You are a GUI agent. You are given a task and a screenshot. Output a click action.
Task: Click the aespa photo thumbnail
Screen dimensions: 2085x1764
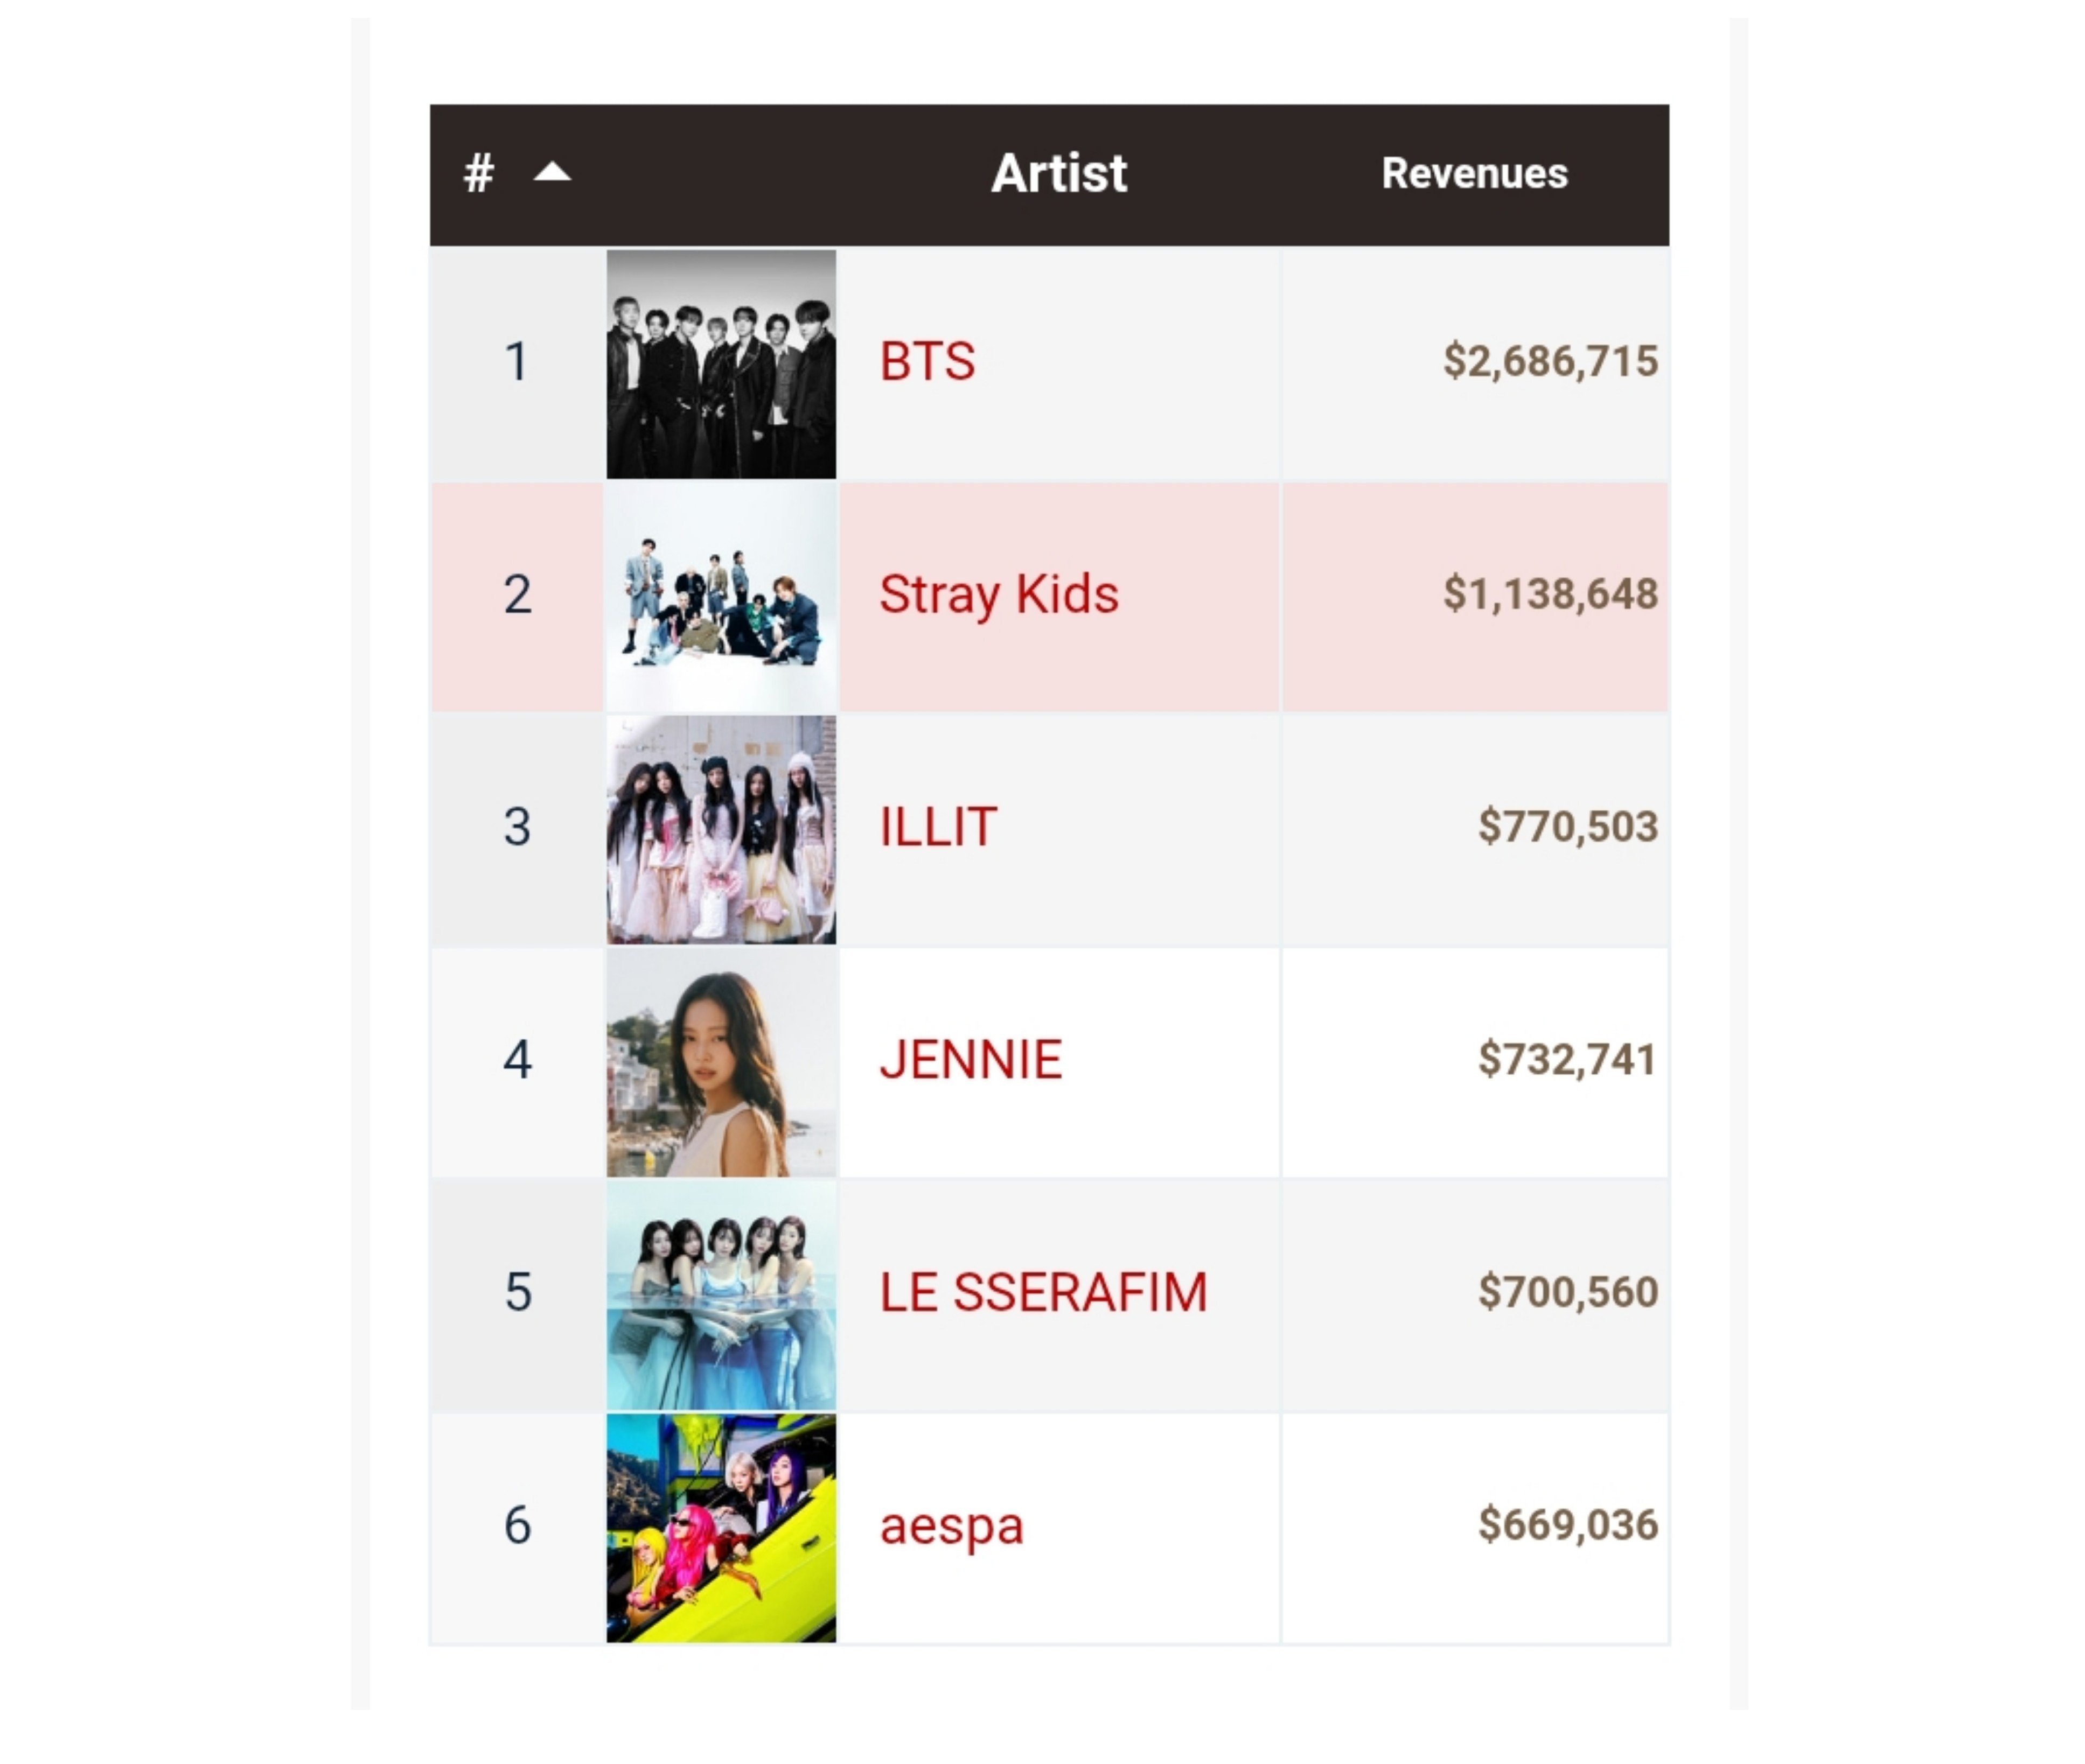(x=721, y=1528)
